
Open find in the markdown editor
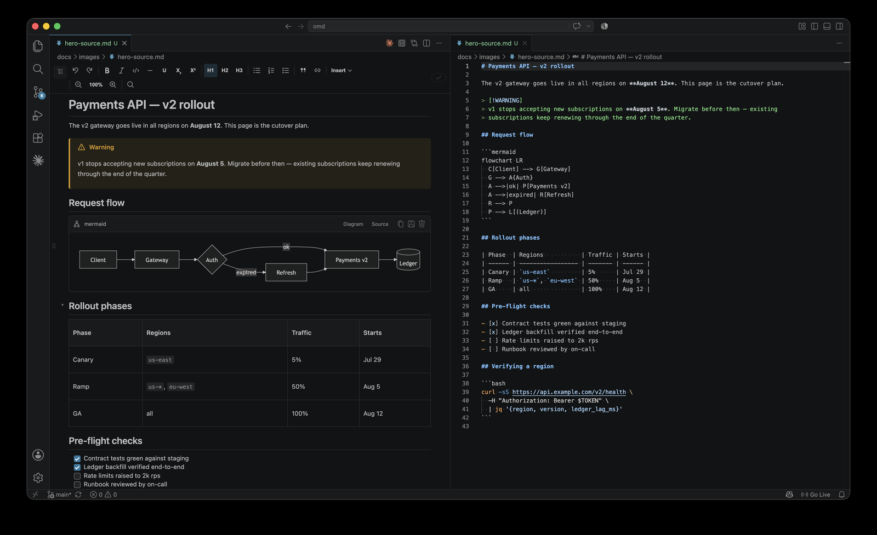click(130, 84)
